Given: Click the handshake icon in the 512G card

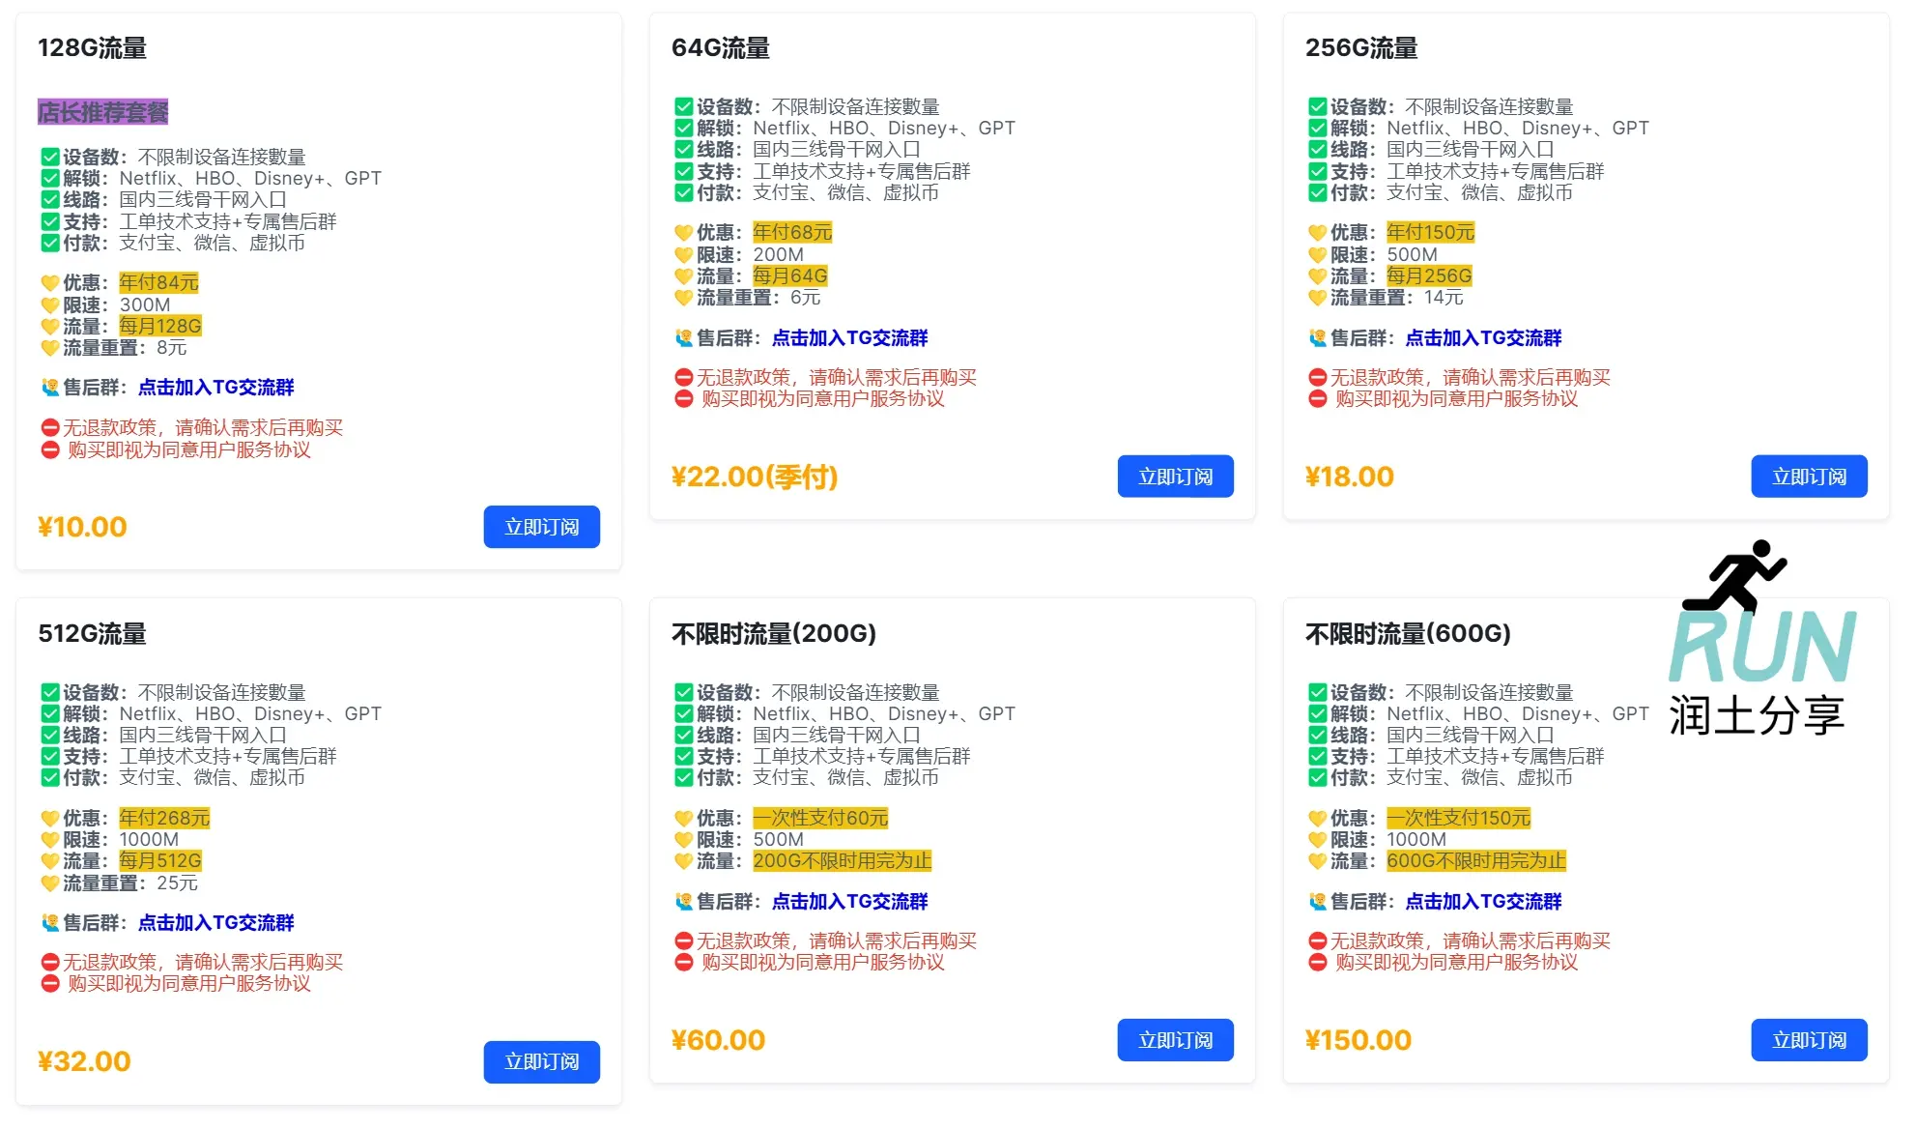Looking at the screenshot, I should coord(49,922).
